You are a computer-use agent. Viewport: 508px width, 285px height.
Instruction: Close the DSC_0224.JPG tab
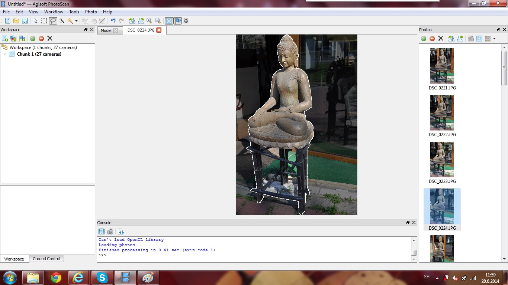coord(159,30)
